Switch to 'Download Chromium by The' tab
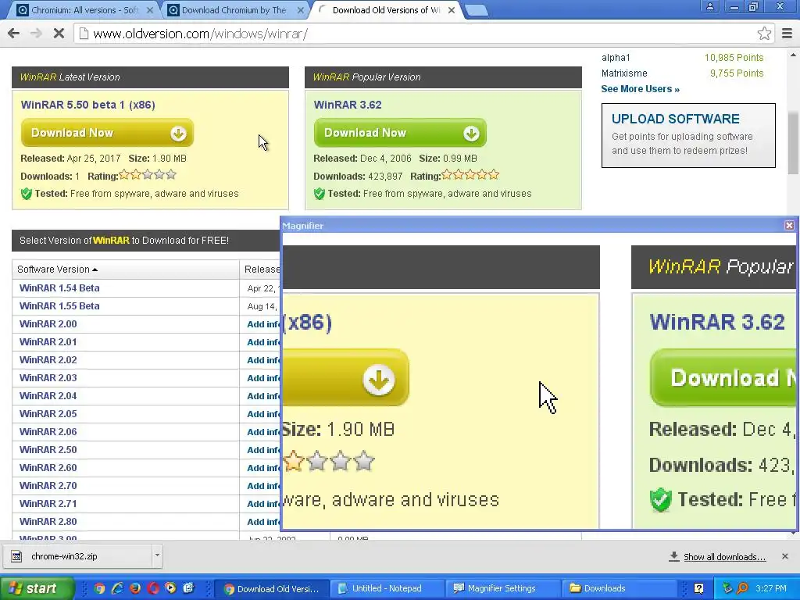The width and height of the screenshot is (800, 600). 234,10
